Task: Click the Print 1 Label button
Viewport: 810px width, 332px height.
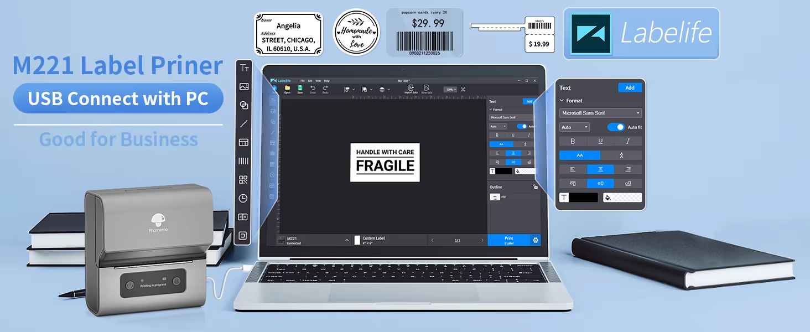Action: 508,240
